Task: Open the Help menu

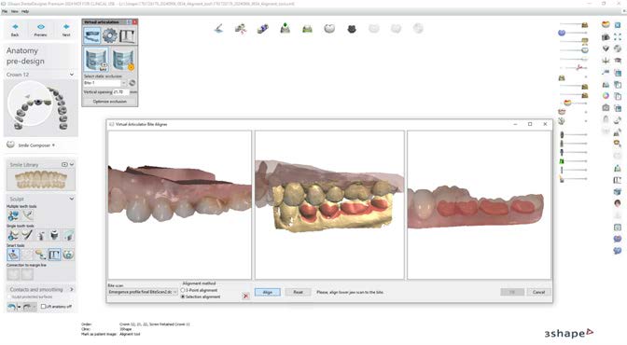Action: click(x=25, y=11)
